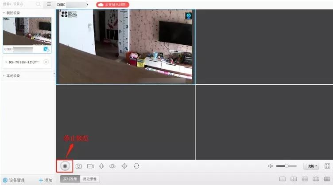Toggle the eye privacy view icon

pyautogui.click(x=112, y=166)
